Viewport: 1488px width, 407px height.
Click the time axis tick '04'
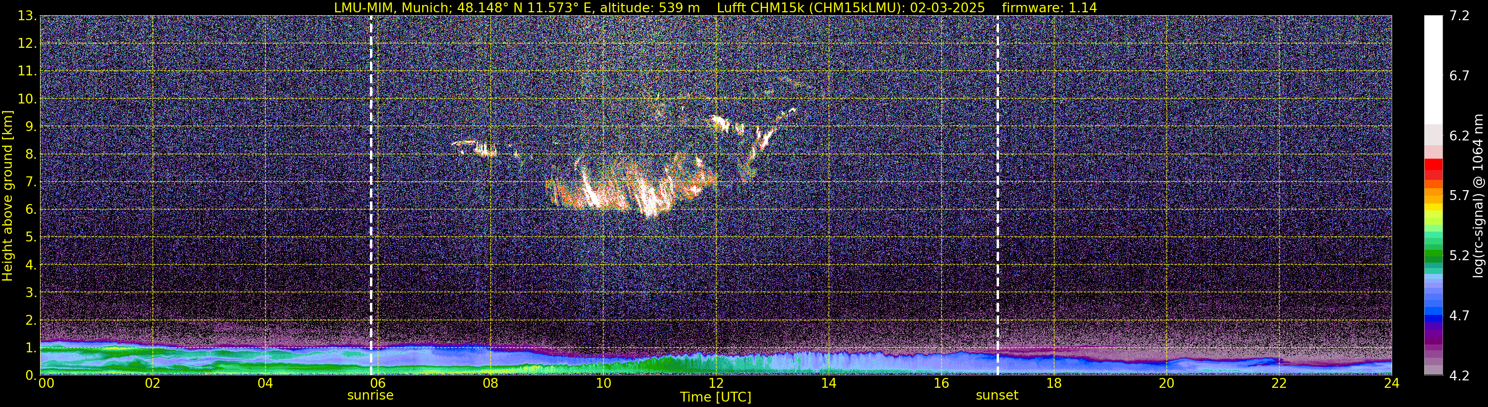pyautogui.click(x=265, y=383)
